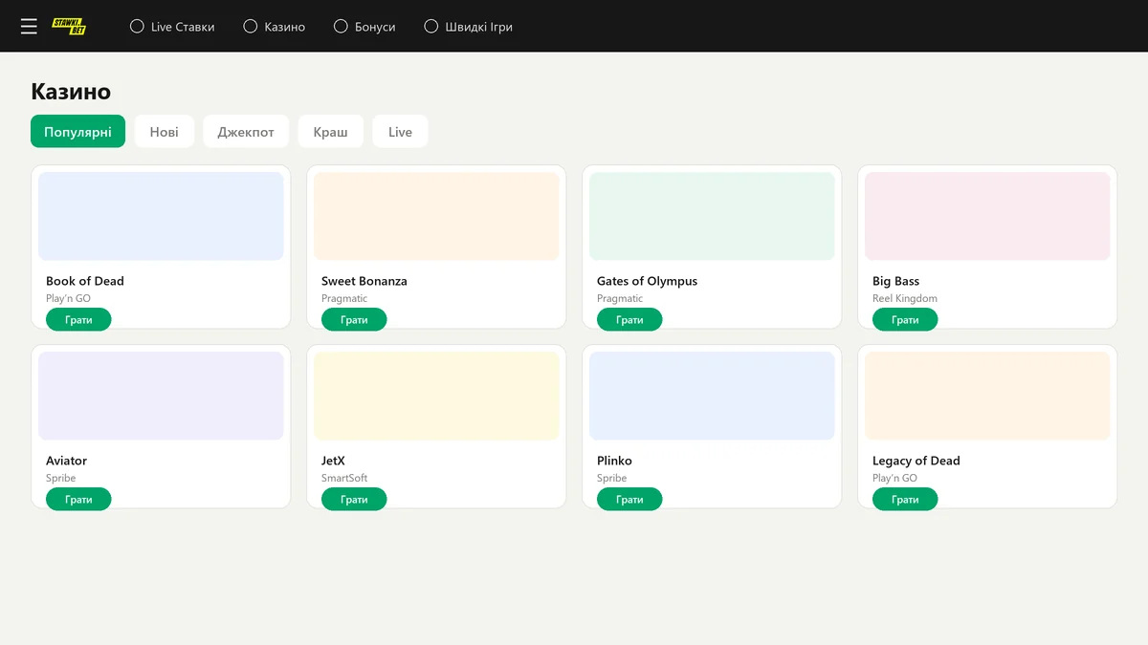The image size is (1148, 645).
Task: Open the Legacy of Dead thumbnail image
Action: [x=987, y=396]
